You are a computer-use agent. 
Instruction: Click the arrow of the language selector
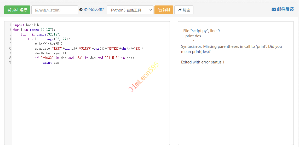[x=150, y=10]
